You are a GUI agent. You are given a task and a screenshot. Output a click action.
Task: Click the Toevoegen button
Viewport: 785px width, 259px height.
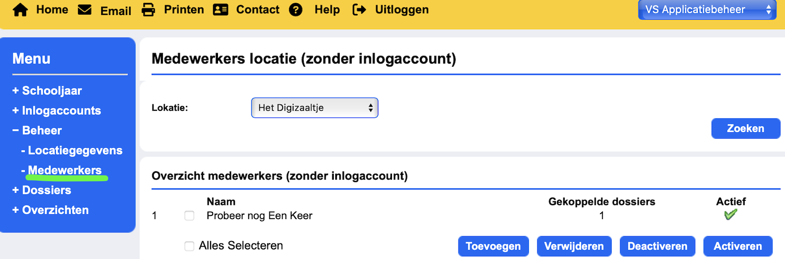click(493, 246)
